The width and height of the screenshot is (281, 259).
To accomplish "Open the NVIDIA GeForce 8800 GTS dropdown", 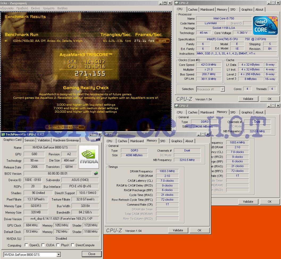I will pos(58,254).
